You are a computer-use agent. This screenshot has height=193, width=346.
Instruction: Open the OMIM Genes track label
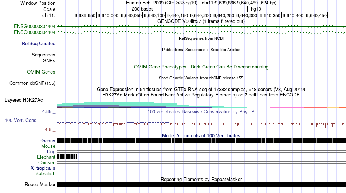point(41,72)
